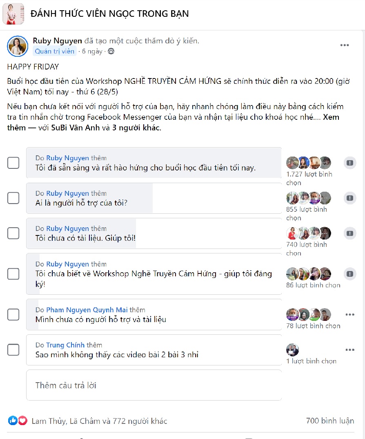365x439 pixels.
Task: Check 'Tôi đã sẵn sàng' poll option
Action: (x=13, y=163)
